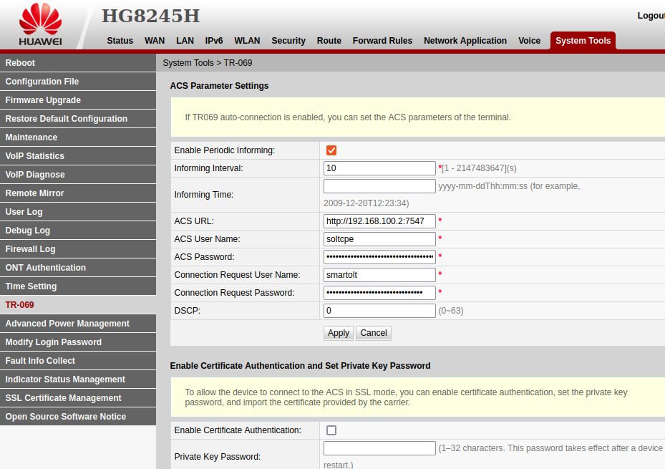Open Reboot in the sidebar
The height and width of the screenshot is (469, 665).
coord(78,63)
